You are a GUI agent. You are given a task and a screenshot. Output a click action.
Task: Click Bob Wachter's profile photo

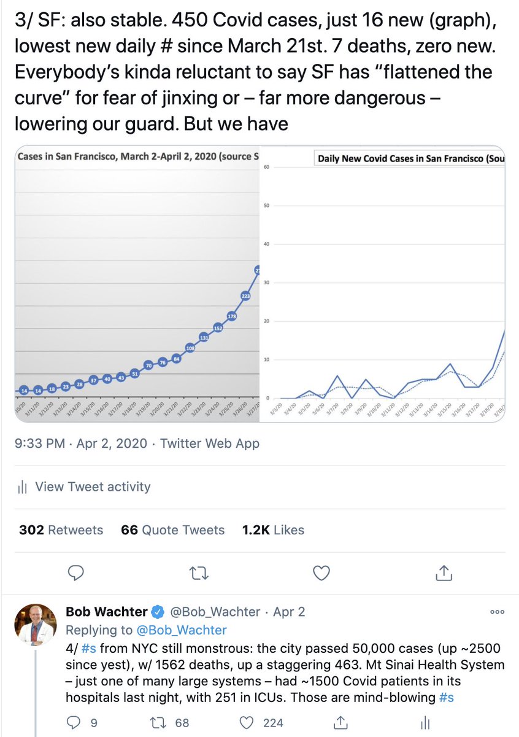35,624
